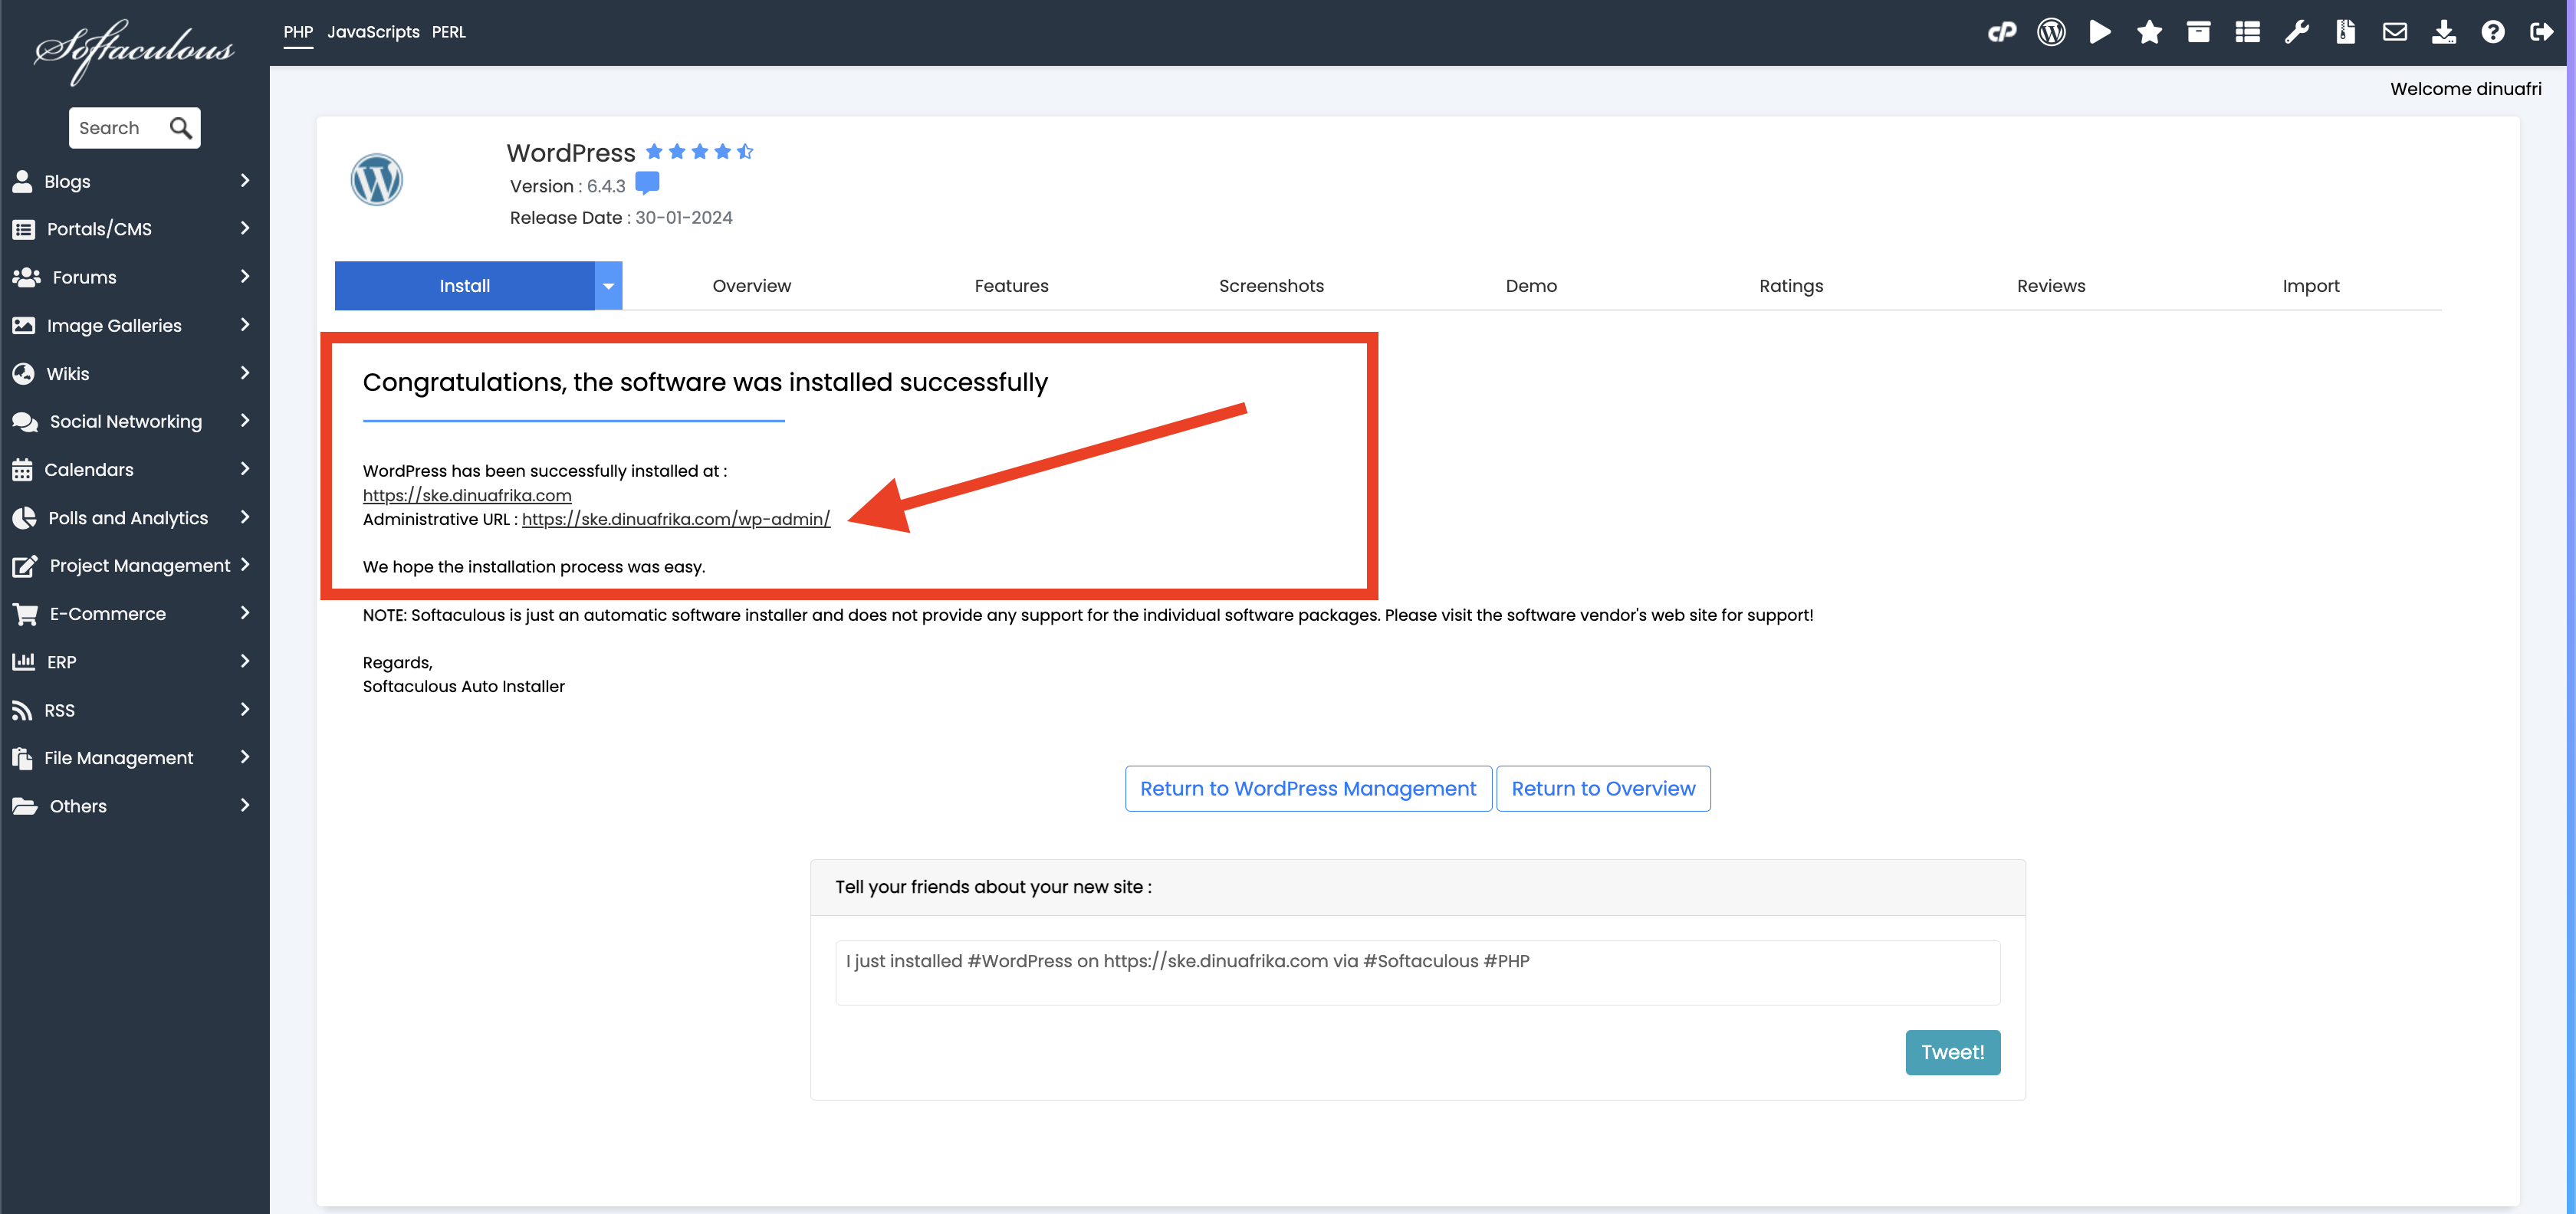Open the Demo tab

click(x=1531, y=286)
